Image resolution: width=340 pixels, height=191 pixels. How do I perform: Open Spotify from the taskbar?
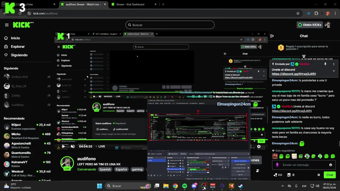[185, 186]
